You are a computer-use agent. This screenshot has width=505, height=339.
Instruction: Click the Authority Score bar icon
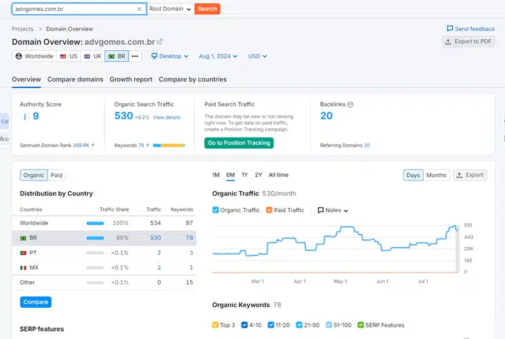(25, 117)
